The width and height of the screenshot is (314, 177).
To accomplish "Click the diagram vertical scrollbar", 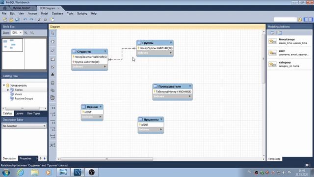I will coord(263,59).
